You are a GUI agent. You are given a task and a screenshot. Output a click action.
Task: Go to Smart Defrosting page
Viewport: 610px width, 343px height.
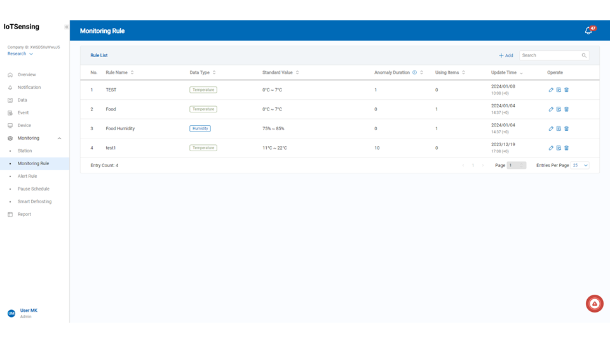point(34,201)
